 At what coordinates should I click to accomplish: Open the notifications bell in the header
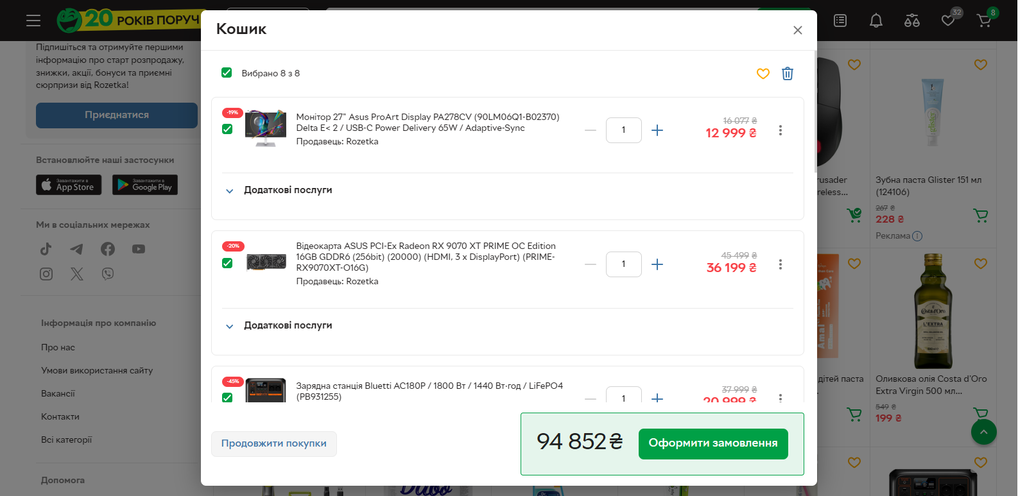coord(876,21)
